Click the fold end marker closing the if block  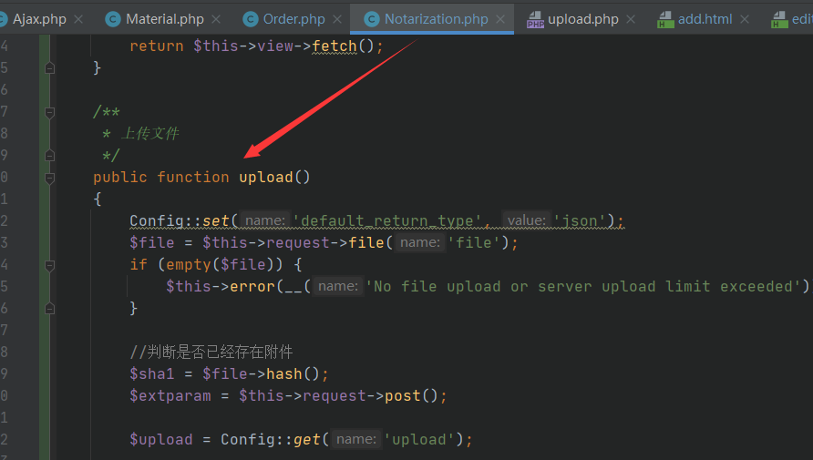pos(50,308)
